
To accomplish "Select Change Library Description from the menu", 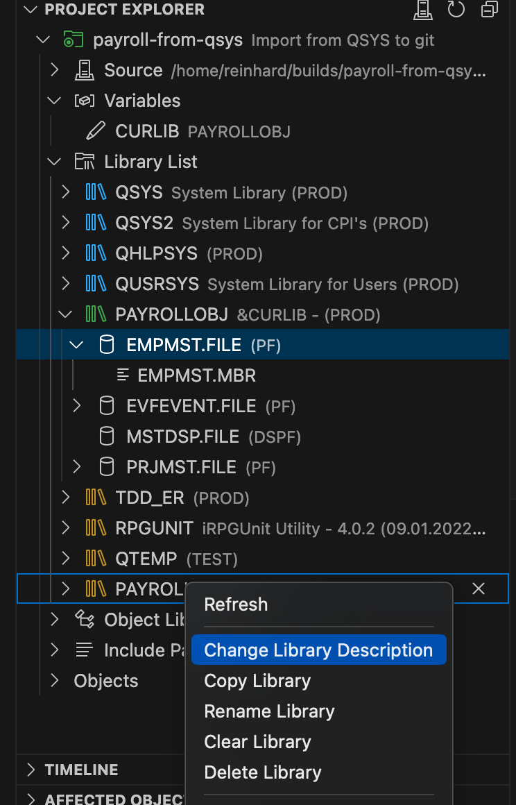I will tap(318, 650).
